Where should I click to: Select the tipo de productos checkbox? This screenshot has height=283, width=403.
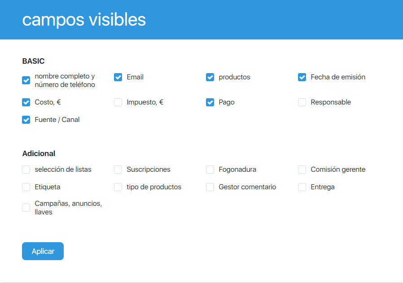pyautogui.click(x=118, y=187)
